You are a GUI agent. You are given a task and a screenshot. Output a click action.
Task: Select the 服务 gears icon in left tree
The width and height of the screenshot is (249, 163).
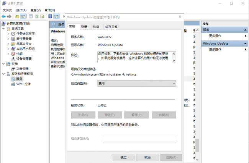[x=13, y=79]
